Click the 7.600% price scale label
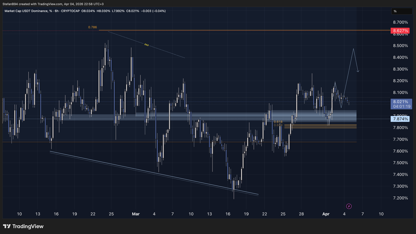This screenshot has height=234, width=416. coord(400,151)
